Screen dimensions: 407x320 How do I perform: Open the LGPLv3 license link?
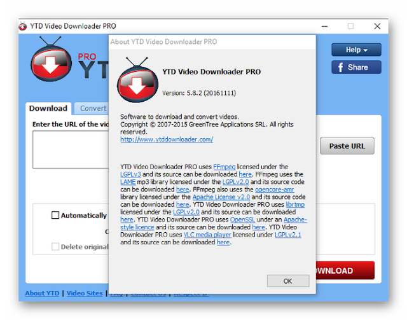click(130, 174)
